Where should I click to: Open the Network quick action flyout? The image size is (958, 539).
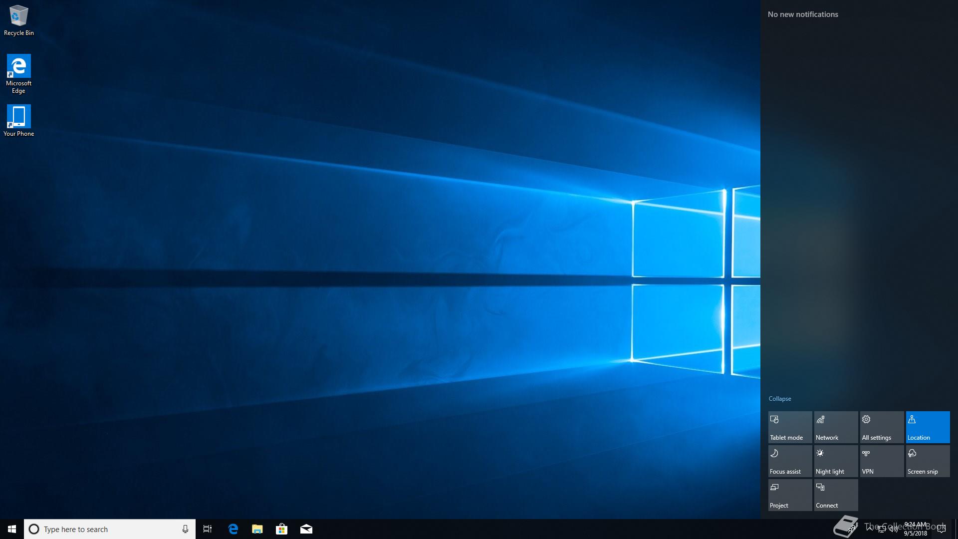coord(836,427)
